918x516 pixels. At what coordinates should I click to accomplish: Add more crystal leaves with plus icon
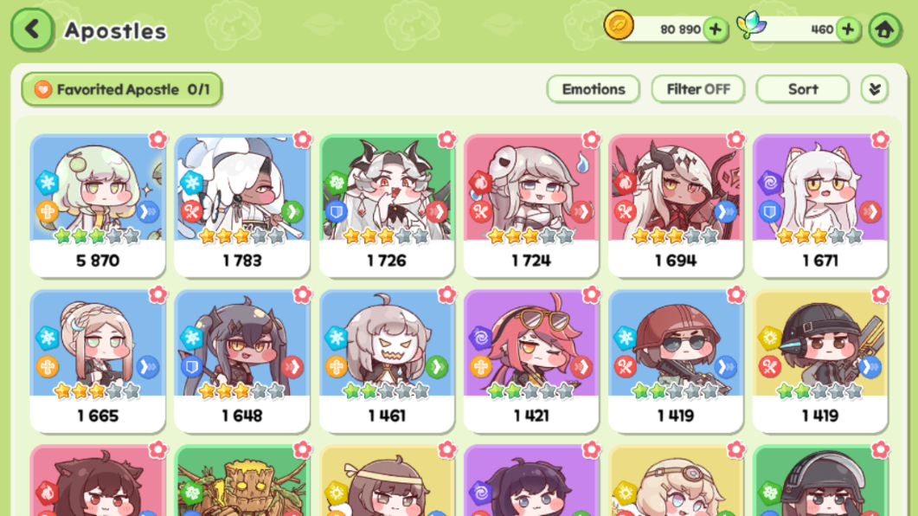(848, 29)
